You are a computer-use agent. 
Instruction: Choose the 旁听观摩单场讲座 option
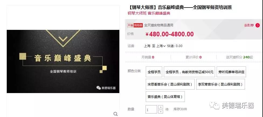coord(231,72)
